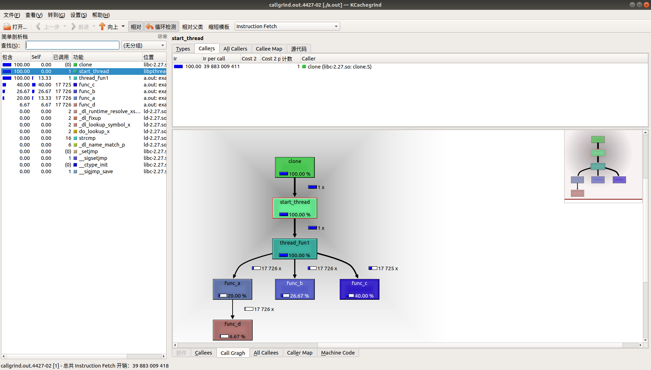Image resolution: width=651 pixels, height=370 pixels.
Task: Float the profile dock panel icon
Action: tap(160, 37)
